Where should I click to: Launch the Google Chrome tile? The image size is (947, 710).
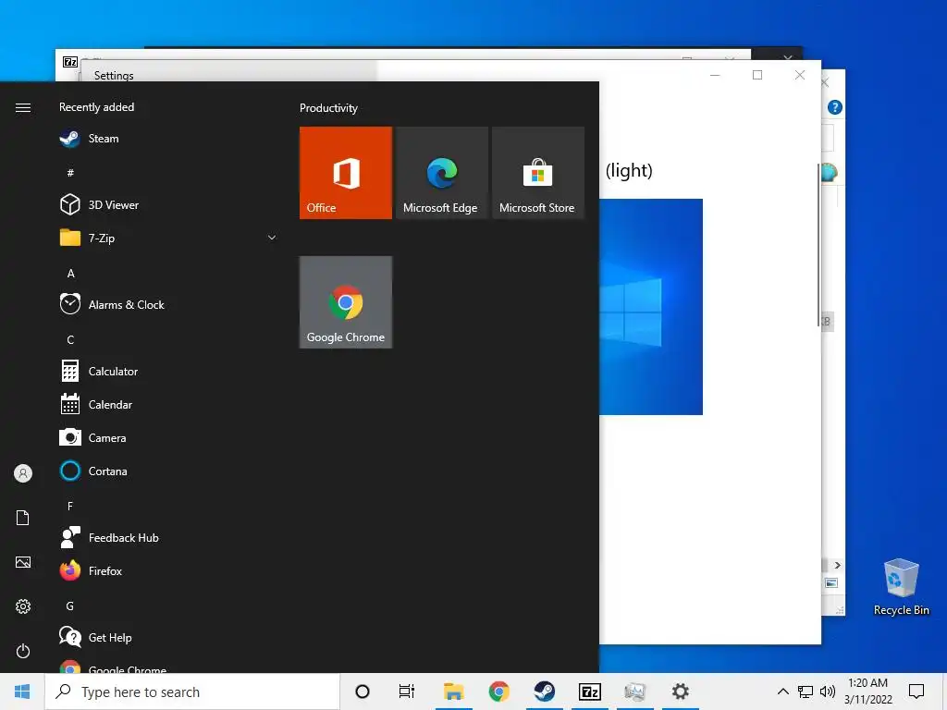[x=346, y=302]
